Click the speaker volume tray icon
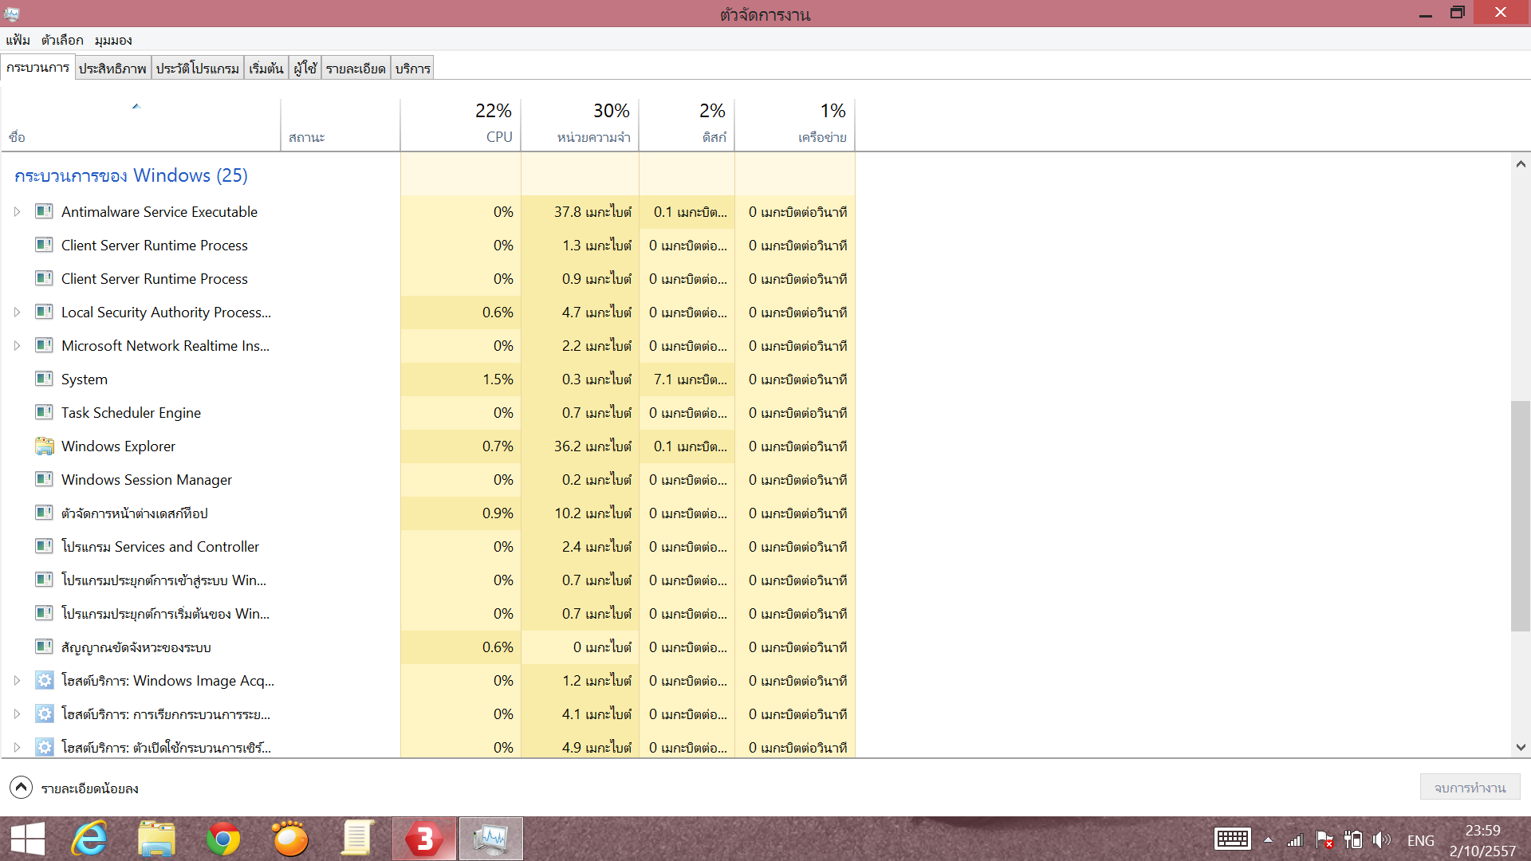 (1382, 840)
